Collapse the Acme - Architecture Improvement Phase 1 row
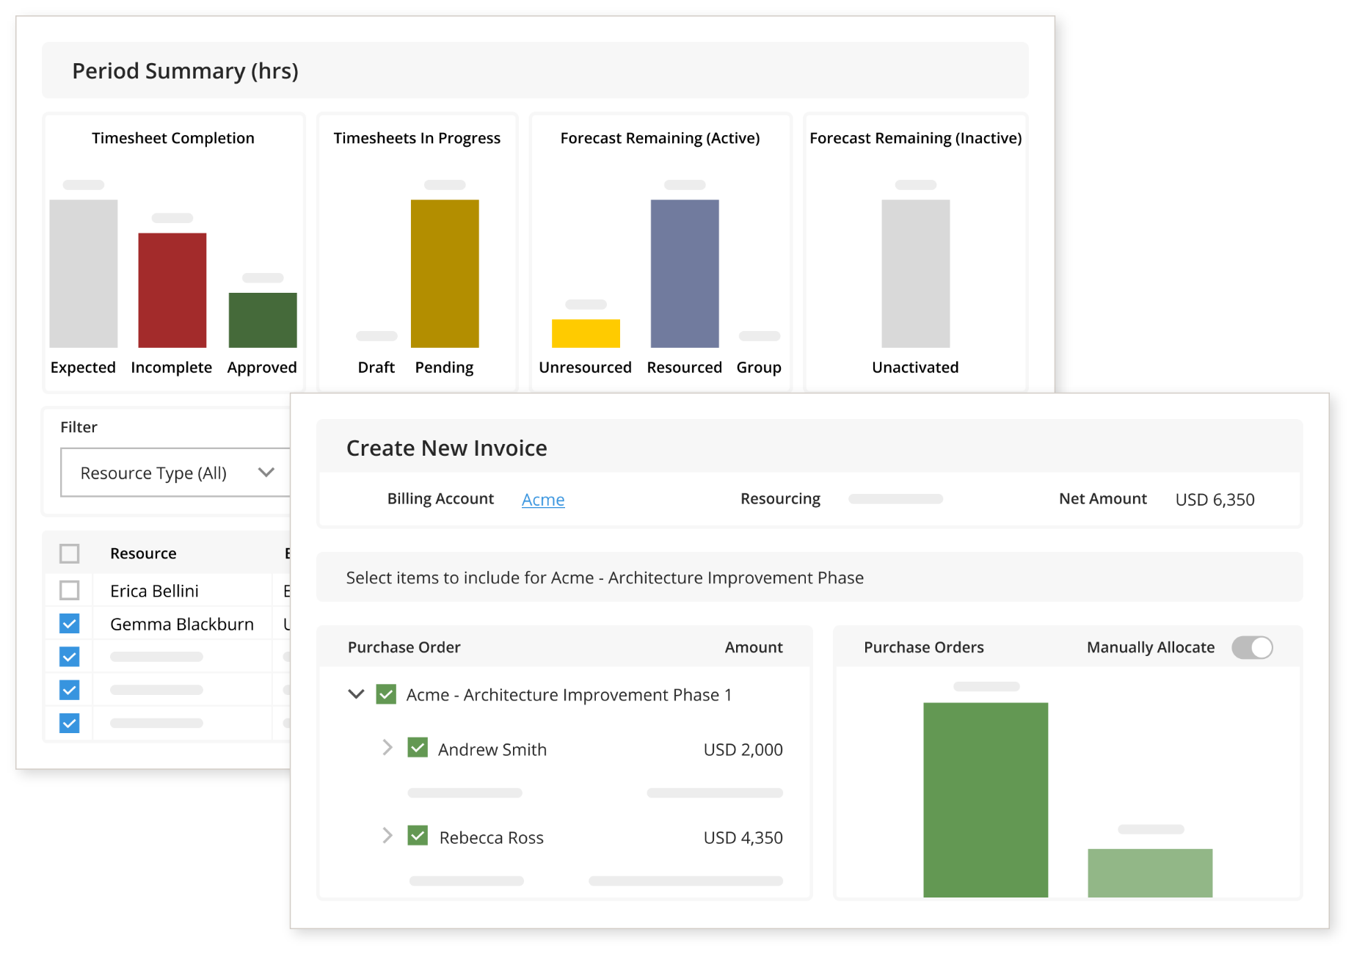 click(x=356, y=694)
